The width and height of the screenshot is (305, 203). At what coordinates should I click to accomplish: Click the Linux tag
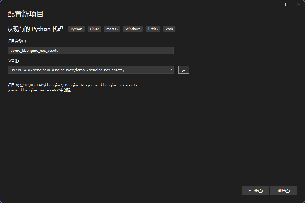[94, 29]
